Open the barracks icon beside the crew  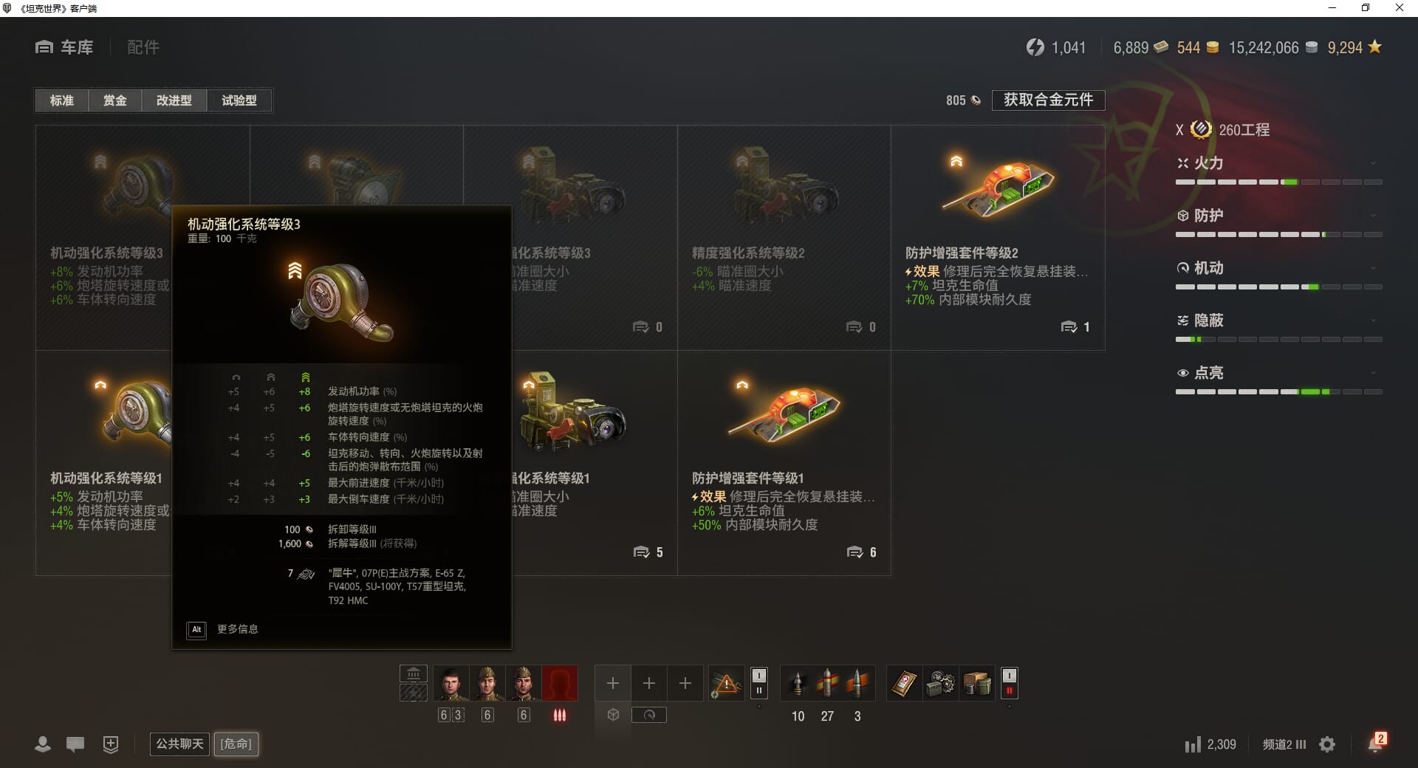tap(414, 673)
